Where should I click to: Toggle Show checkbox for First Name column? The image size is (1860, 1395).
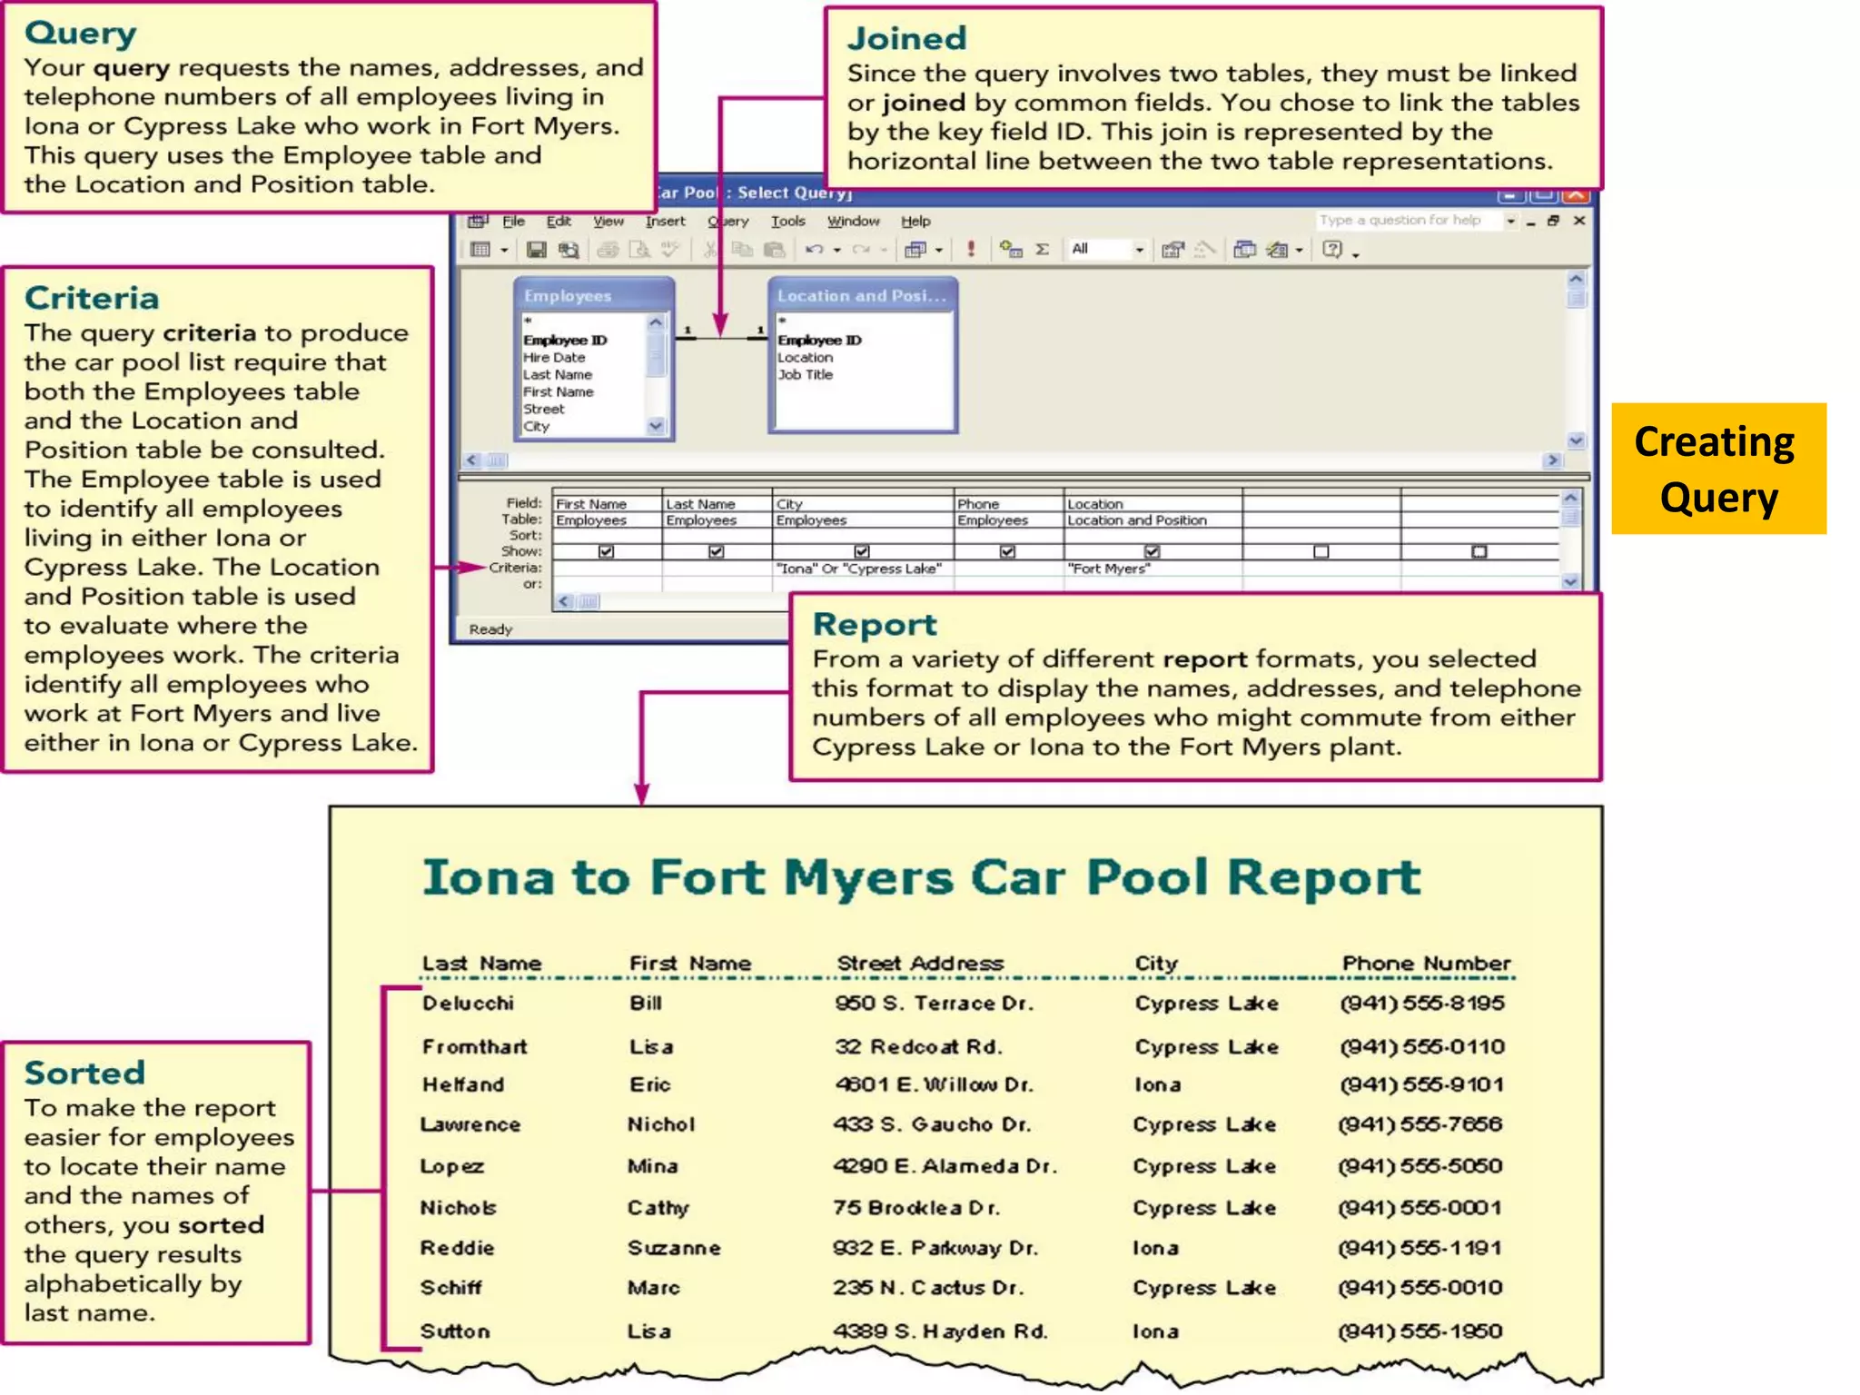click(x=607, y=551)
